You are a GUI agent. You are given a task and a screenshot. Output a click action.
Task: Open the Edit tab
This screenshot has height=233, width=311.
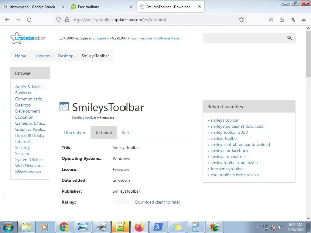[x=125, y=133]
